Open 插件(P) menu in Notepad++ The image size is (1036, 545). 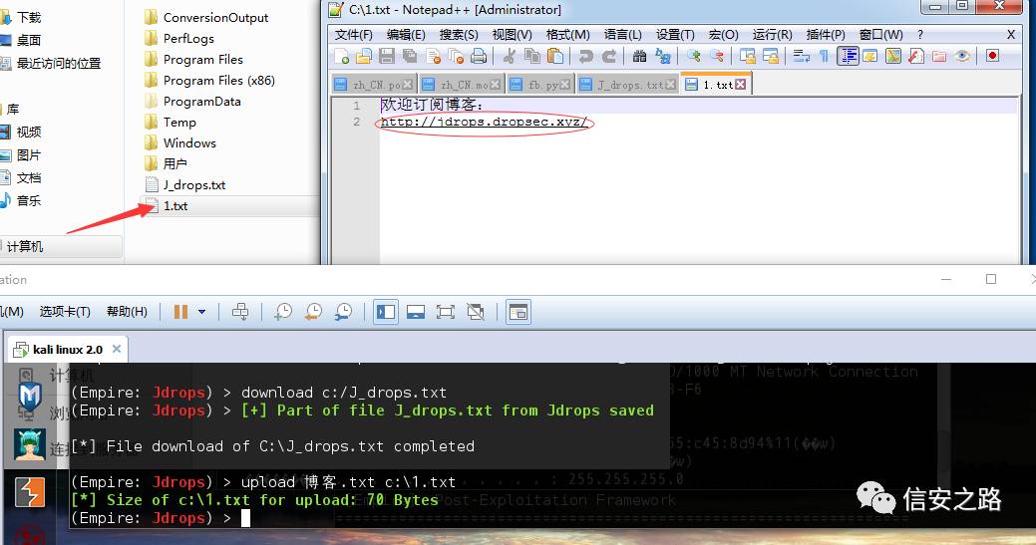826,34
